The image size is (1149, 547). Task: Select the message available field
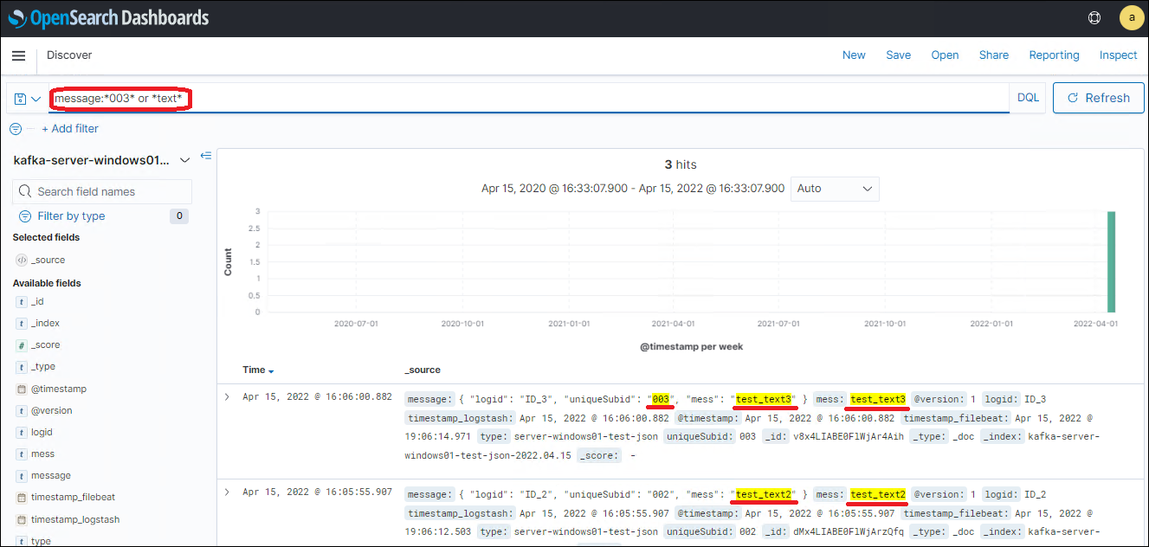tap(51, 475)
